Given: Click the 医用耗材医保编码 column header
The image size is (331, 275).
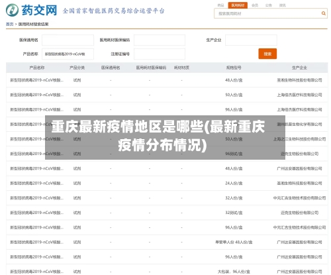Looking at the screenshot, I should coord(151,68).
